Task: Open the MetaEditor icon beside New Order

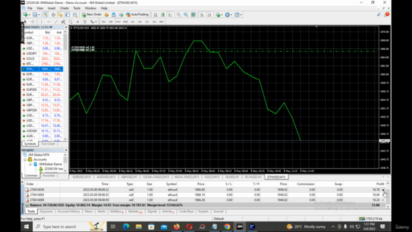Action: [x=106, y=14]
